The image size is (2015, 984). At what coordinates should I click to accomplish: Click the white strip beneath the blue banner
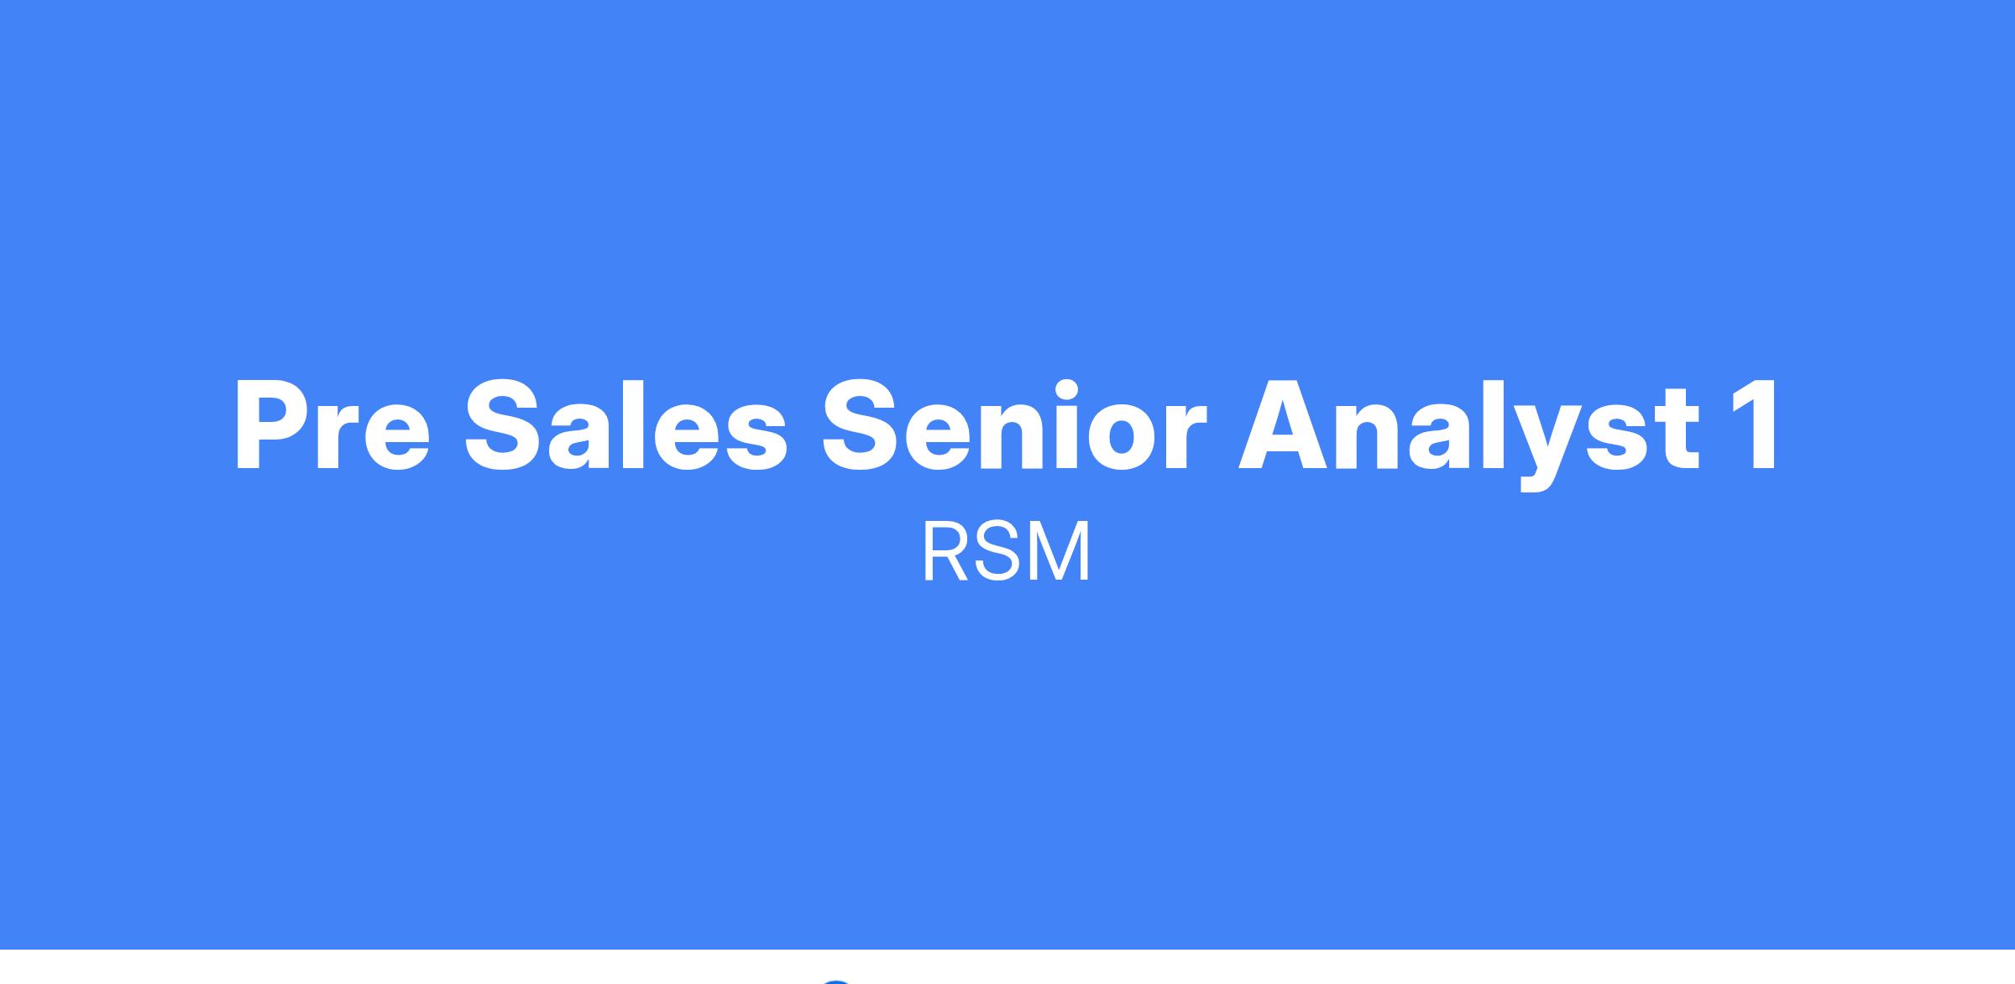[x=1007, y=967]
